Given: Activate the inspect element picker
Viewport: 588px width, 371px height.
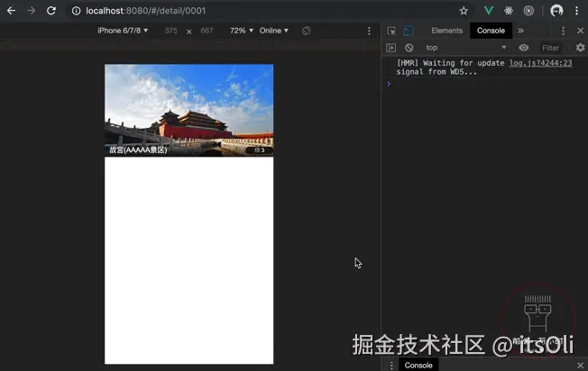Looking at the screenshot, I should click(391, 31).
